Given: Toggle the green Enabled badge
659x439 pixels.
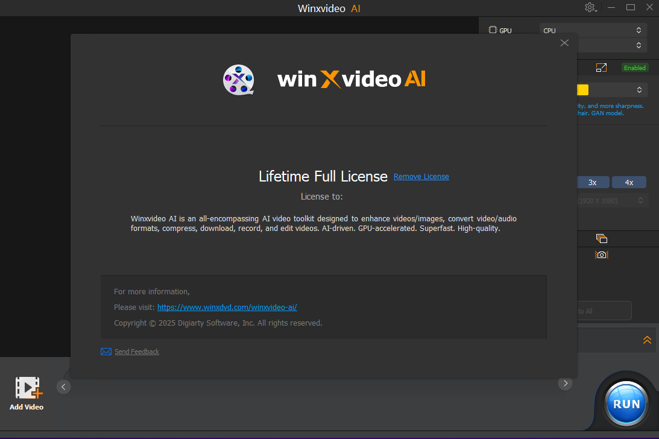Looking at the screenshot, I should [x=635, y=68].
